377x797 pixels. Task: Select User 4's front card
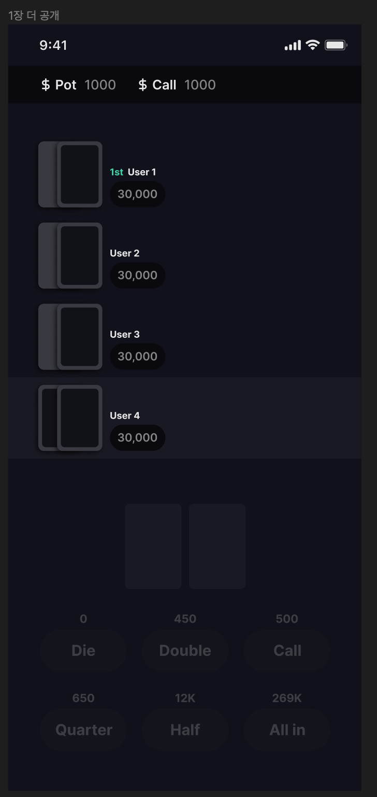pyautogui.click(x=80, y=418)
